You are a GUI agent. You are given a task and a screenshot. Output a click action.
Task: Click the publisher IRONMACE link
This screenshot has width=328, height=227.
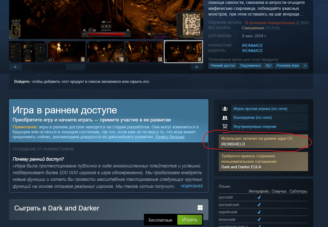(x=252, y=50)
